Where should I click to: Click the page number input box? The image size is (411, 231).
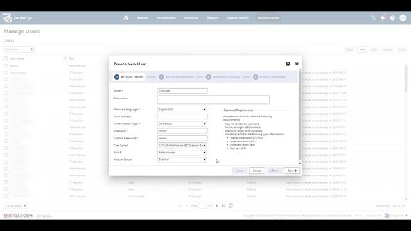(x=203, y=206)
